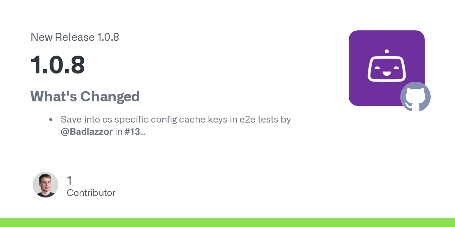Click the green bar at the bottom

pyautogui.click(x=227, y=222)
